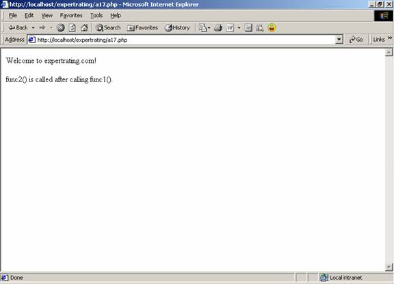
Task: Expand the Edit with Word dropdown arrow
Action: click(239, 28)
